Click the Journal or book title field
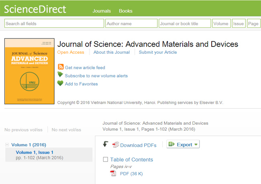261x184 pixels. point(185,24)
